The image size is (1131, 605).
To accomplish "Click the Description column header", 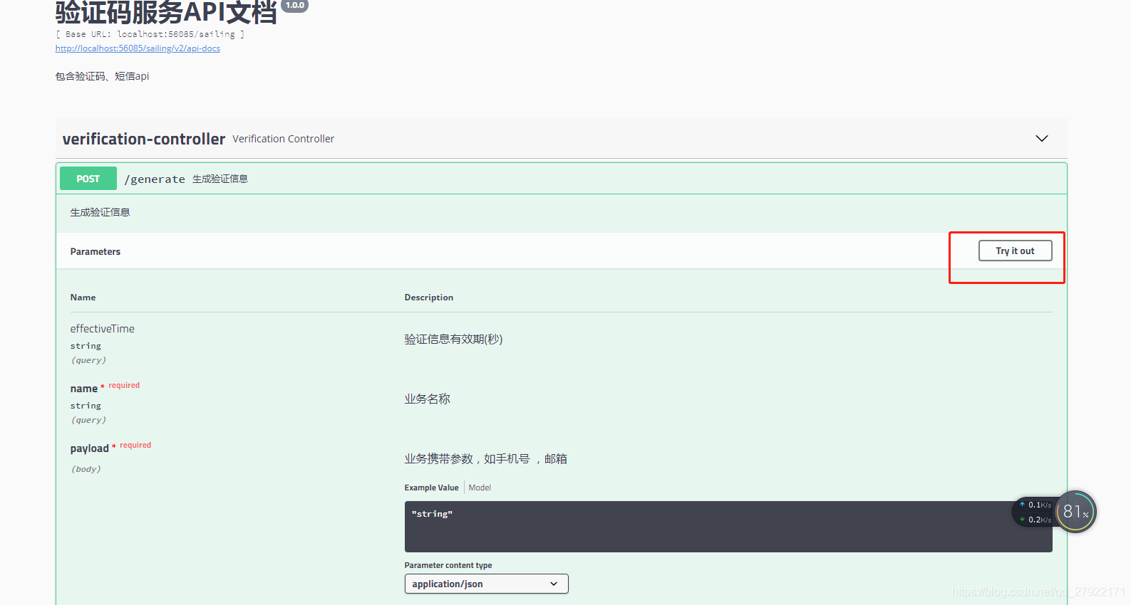I will click(x=429, y=298).
